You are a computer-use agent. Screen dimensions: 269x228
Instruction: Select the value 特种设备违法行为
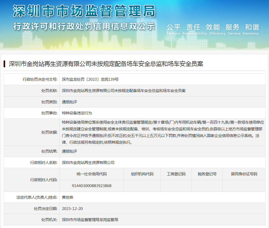click(77, 113)
